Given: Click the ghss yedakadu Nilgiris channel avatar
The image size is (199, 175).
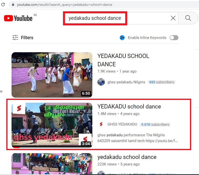Looking at the screenshot, I should point(101,82).
